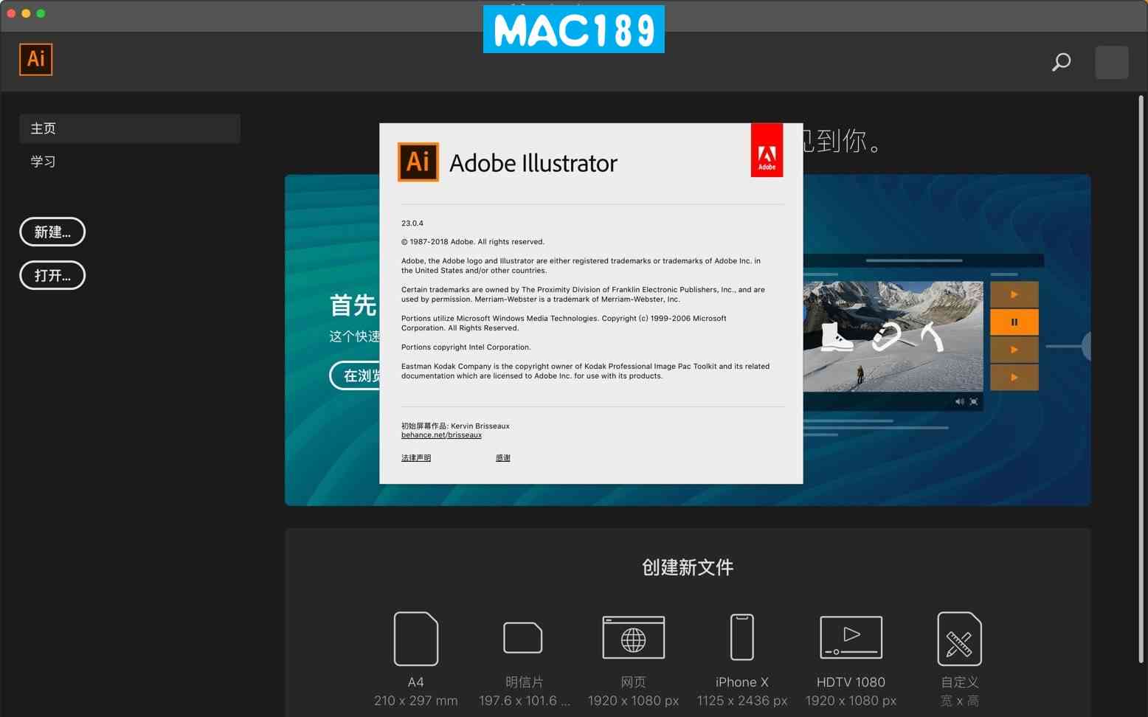Click the Ai icon in the About dialog
This screenshot has height=717, width=1148.
418,162
